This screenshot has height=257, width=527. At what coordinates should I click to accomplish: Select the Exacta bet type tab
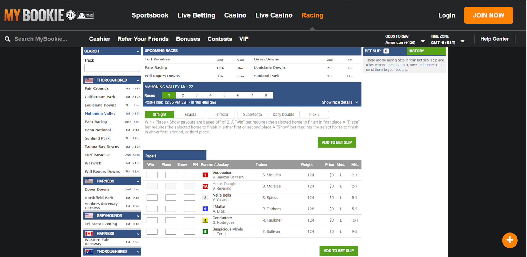191,115
